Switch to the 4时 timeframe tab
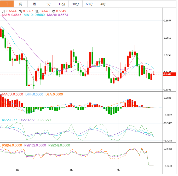 pos(103,4)
